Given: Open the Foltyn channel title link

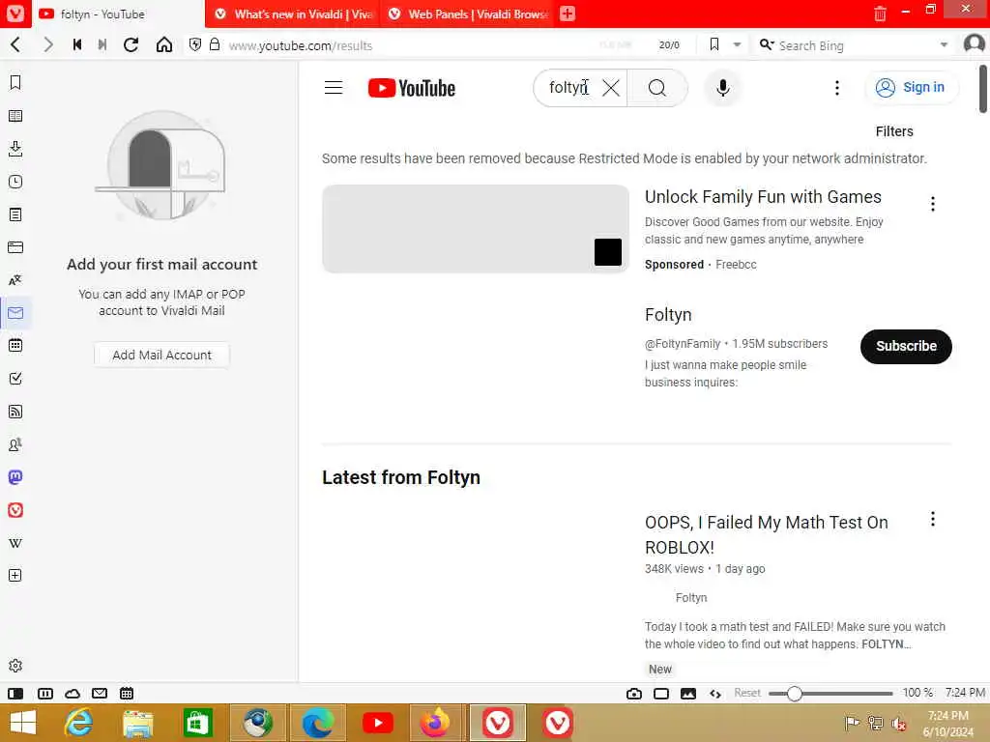Looking at the screenshot, I should [668, 315].
